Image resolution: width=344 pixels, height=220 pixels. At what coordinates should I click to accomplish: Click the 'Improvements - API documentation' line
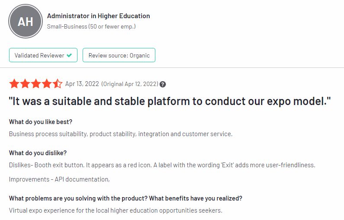tap(59, 179)
